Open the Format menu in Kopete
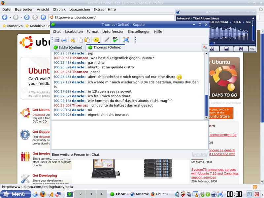This screenshot has height=198, width=264. (92, 32)
